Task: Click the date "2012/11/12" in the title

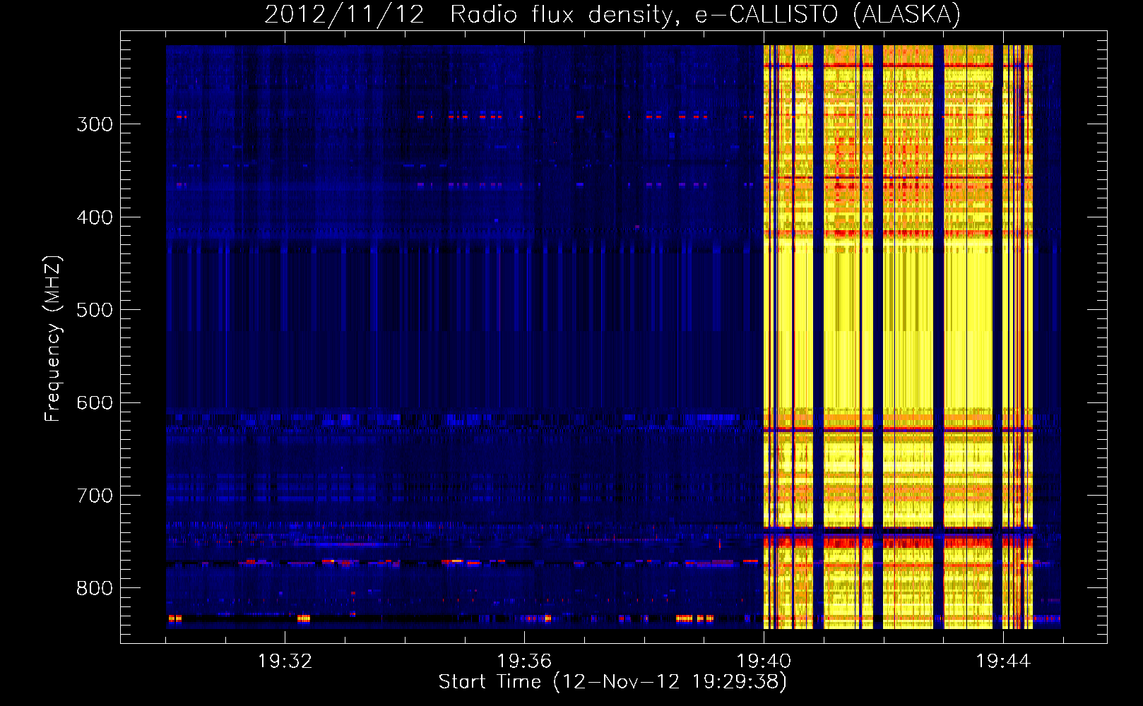Action: tap(345, 15)
